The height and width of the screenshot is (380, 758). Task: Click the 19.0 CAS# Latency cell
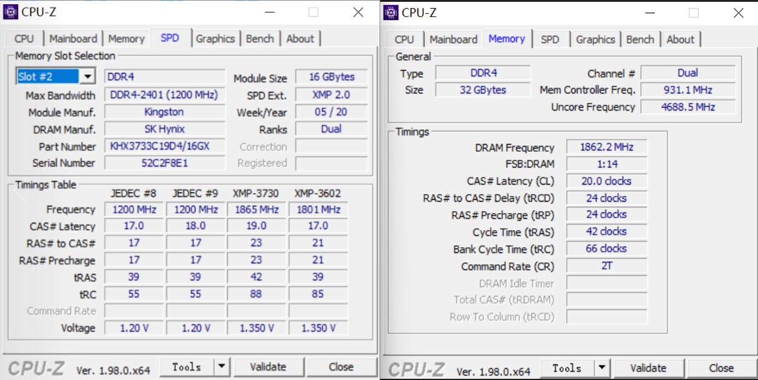click(x=256, y=225)
